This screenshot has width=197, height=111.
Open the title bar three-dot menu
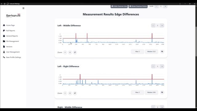[180, 4]
